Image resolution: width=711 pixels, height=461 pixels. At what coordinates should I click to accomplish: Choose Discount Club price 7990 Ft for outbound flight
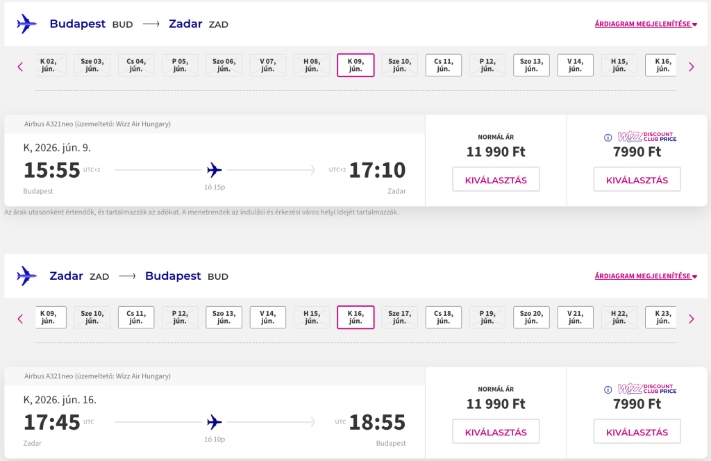637,180
